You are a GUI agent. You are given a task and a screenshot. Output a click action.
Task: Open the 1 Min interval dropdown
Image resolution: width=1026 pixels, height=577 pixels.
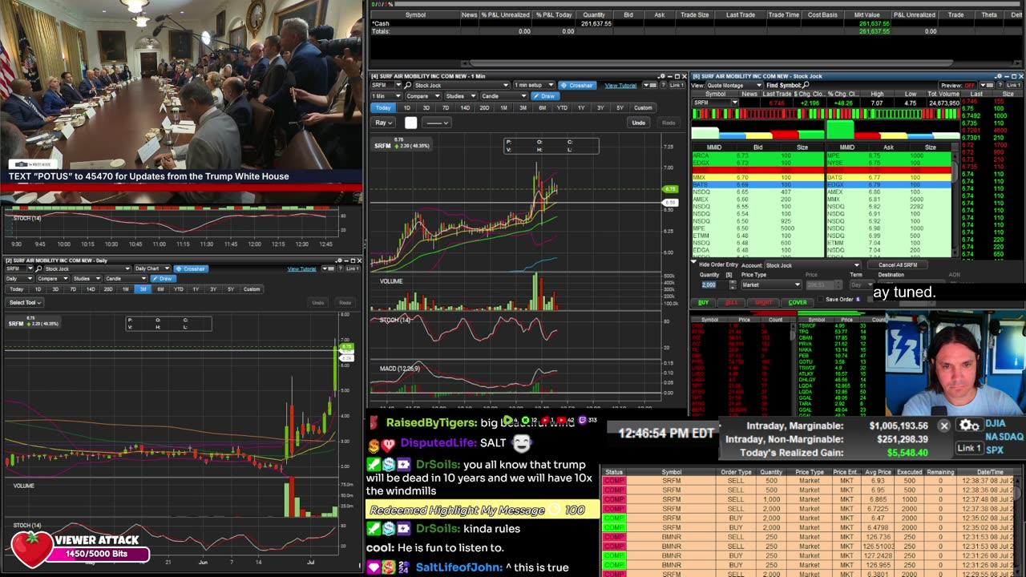click(386, 96)
